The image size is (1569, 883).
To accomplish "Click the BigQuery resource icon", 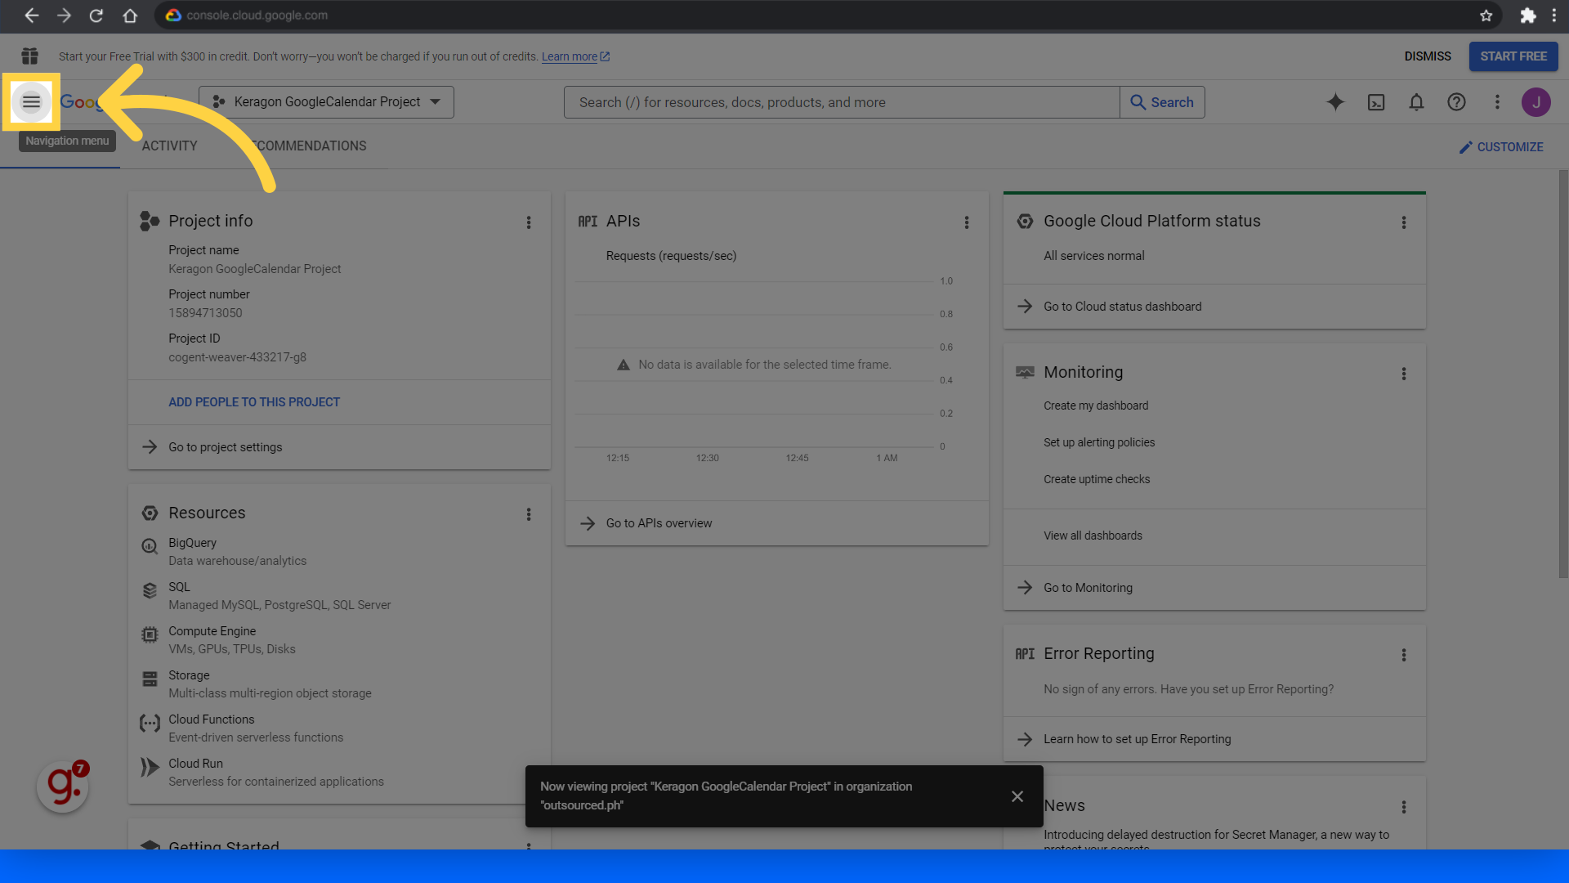I will point(150,546).
